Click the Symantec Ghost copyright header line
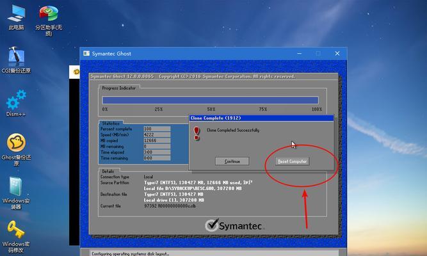427x256 pixels. tap(193, 77)
